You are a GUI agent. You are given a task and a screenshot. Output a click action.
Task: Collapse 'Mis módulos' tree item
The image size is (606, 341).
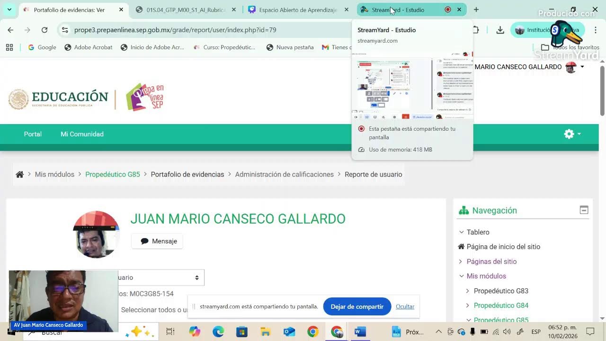462,276
